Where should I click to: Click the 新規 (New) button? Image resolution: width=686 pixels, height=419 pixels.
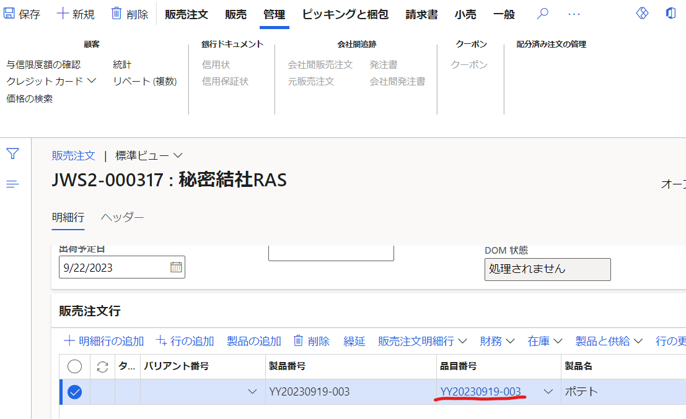pyautogui.click(x=76, y=14)
